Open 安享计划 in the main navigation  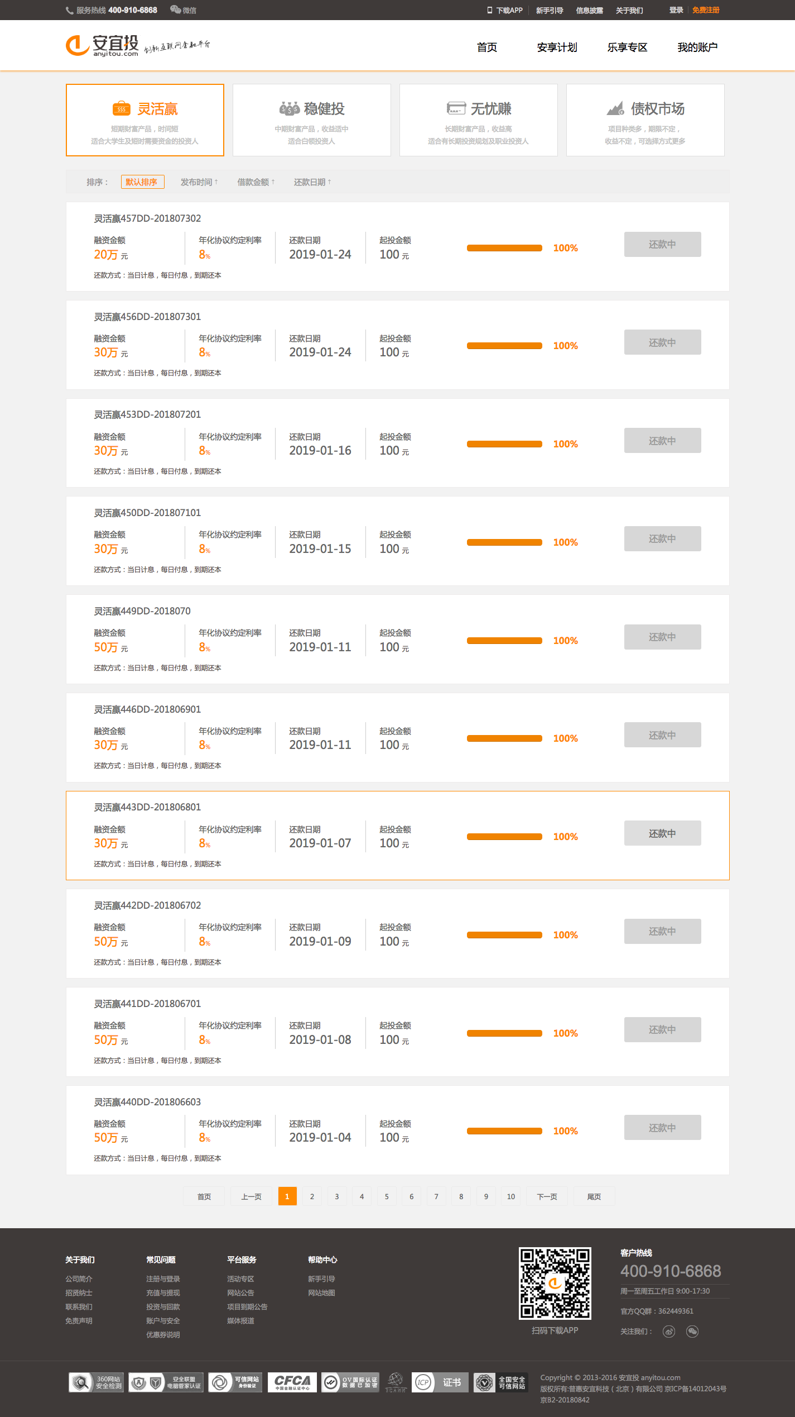pyautogui.click(x=557, y=47)
